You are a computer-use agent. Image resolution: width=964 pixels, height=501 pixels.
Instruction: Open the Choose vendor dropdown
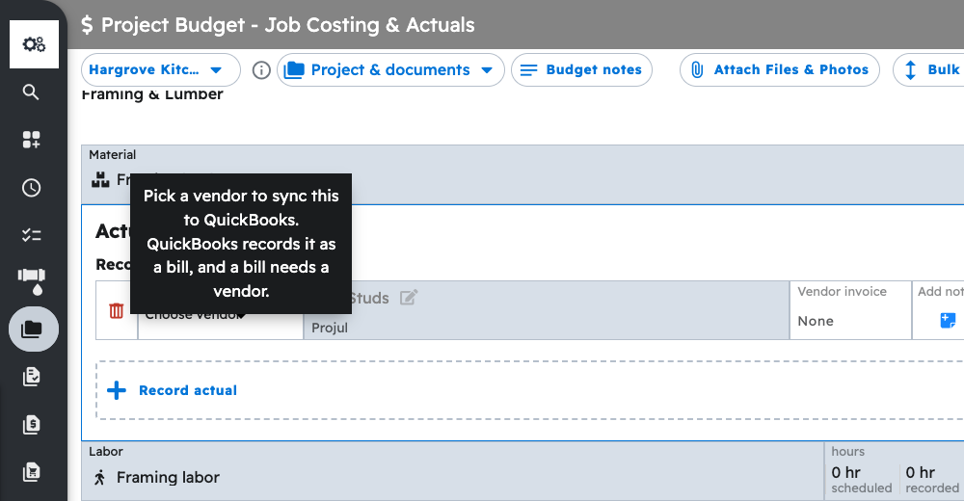pos(221,310)
